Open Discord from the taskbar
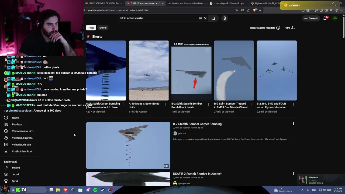The image size is (345, 194). point(88,190)
